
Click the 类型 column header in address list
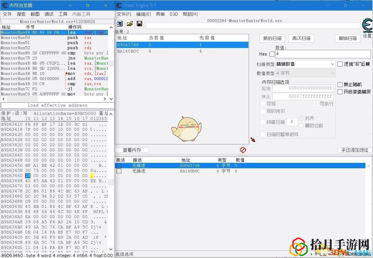(x=222, y=160)
